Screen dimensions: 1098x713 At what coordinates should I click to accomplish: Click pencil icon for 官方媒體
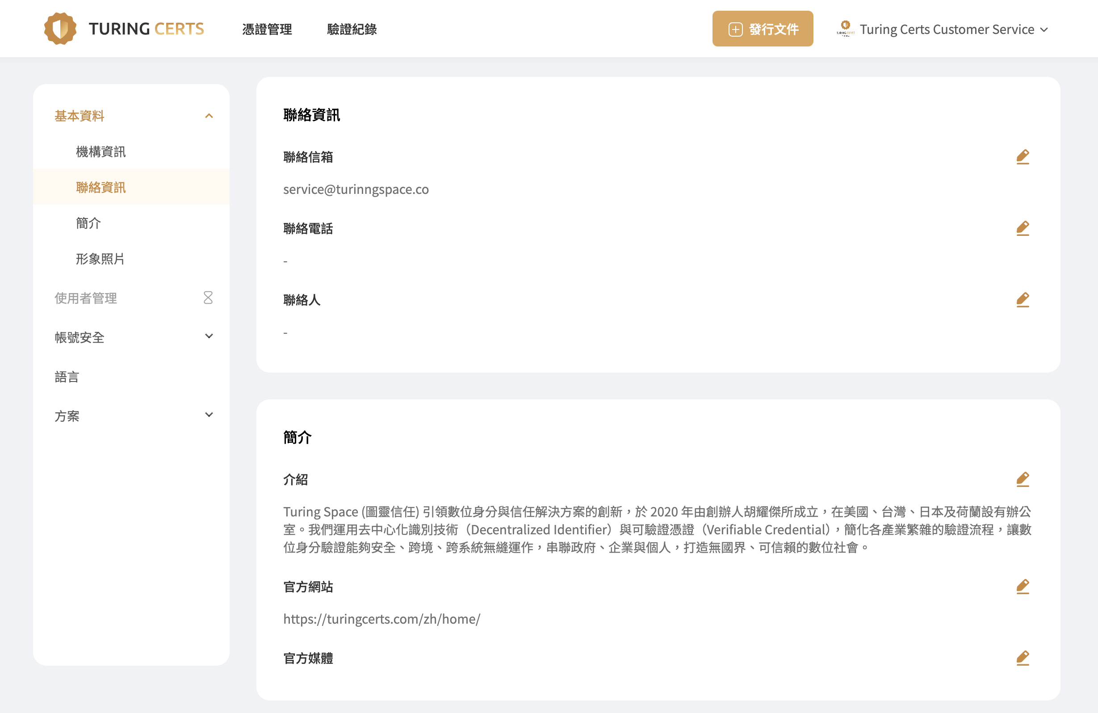click(1023, 658)
